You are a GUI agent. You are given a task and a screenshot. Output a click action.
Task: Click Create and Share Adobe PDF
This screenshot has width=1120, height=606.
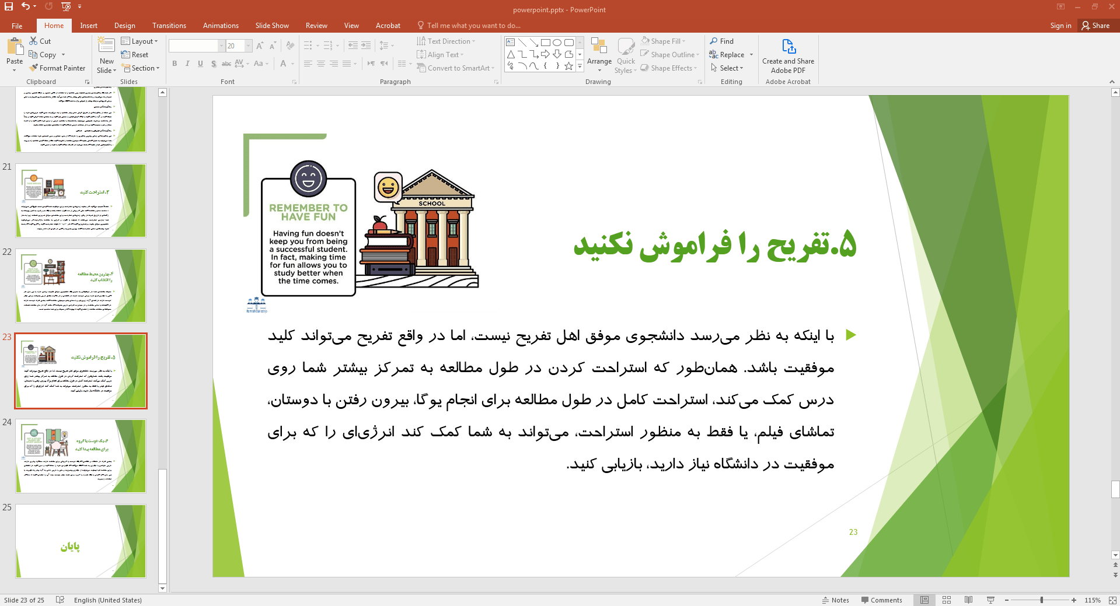(x=788, y=55)
